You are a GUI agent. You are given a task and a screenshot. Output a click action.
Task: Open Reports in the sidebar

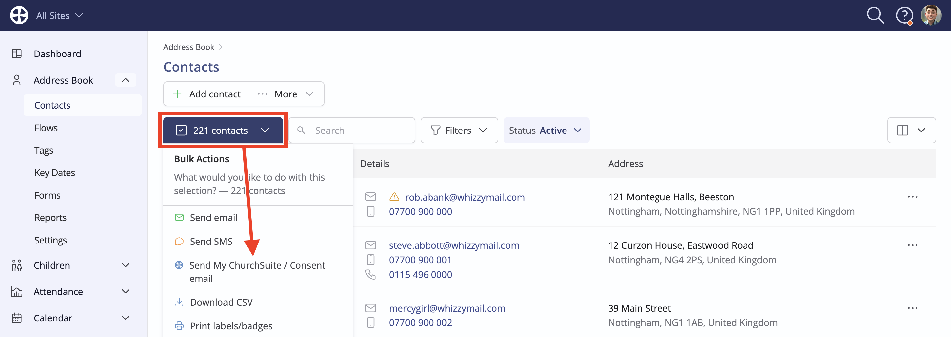pos(50,218)
